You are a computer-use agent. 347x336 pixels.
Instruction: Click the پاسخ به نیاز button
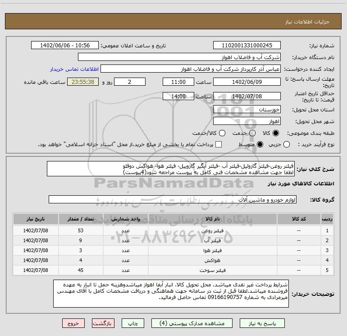point(262,323)
